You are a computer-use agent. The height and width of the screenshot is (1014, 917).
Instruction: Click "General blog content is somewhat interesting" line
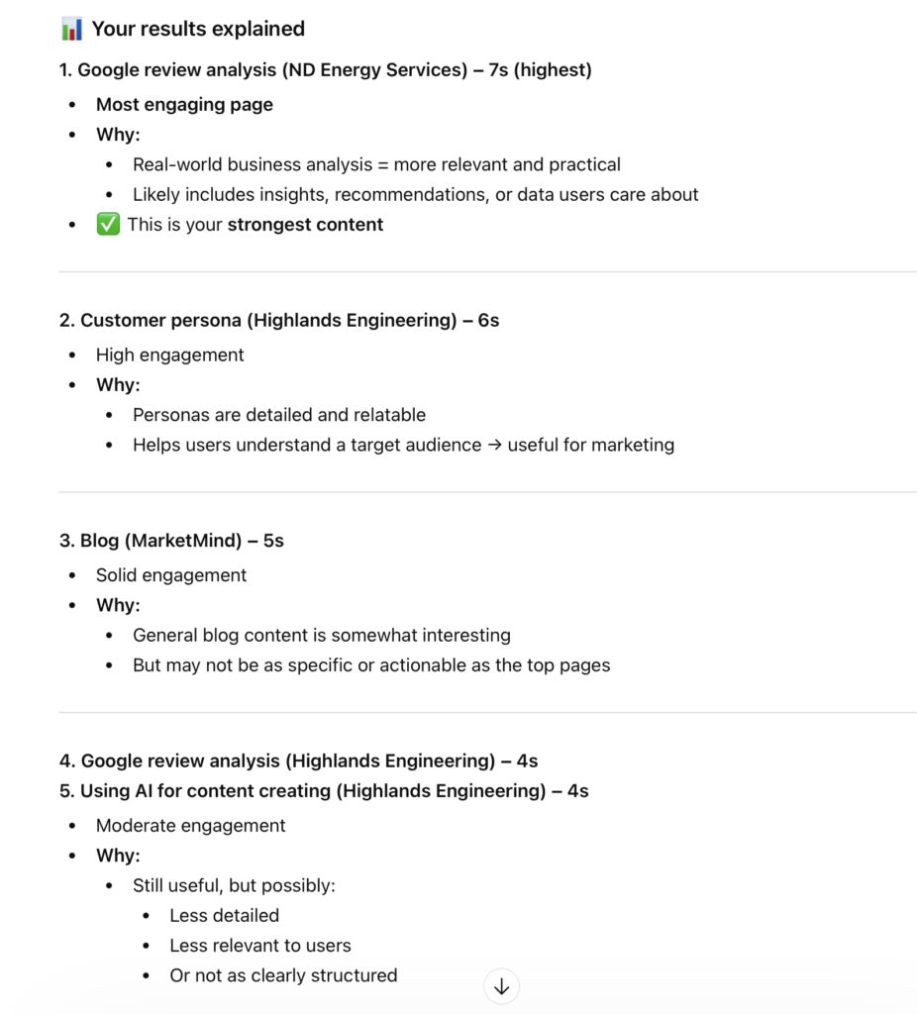click(322, 635)
